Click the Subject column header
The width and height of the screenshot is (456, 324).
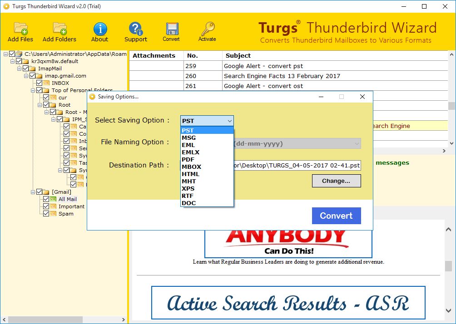pyautogui.click(x=335, y=55)
